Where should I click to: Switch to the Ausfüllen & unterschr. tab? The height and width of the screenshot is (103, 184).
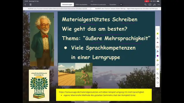click(x=98, y=5)
